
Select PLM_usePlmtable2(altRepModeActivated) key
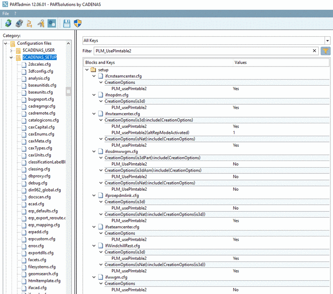click(x=151, y=133)
